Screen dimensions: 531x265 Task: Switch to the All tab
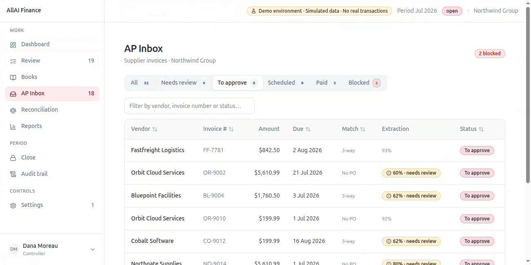click(139, 83)
